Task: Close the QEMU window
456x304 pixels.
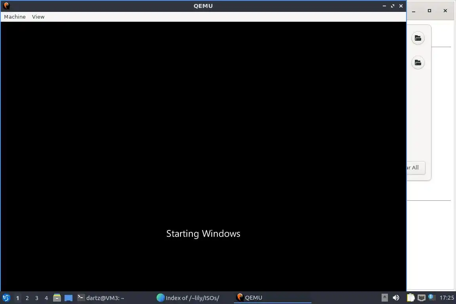Action: (x=401, y=6)
